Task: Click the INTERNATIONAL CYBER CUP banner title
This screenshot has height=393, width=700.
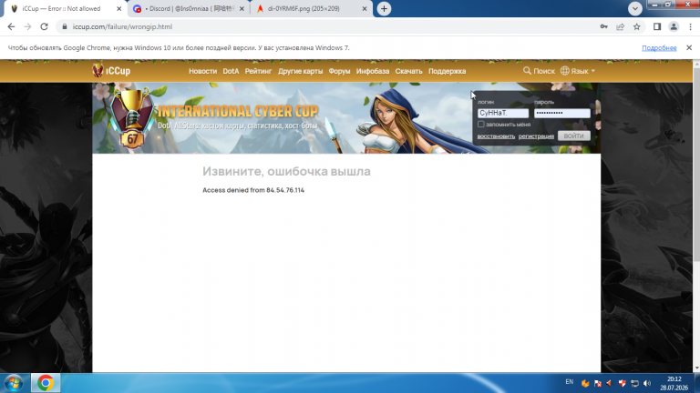Action: [x=238, y=111]
